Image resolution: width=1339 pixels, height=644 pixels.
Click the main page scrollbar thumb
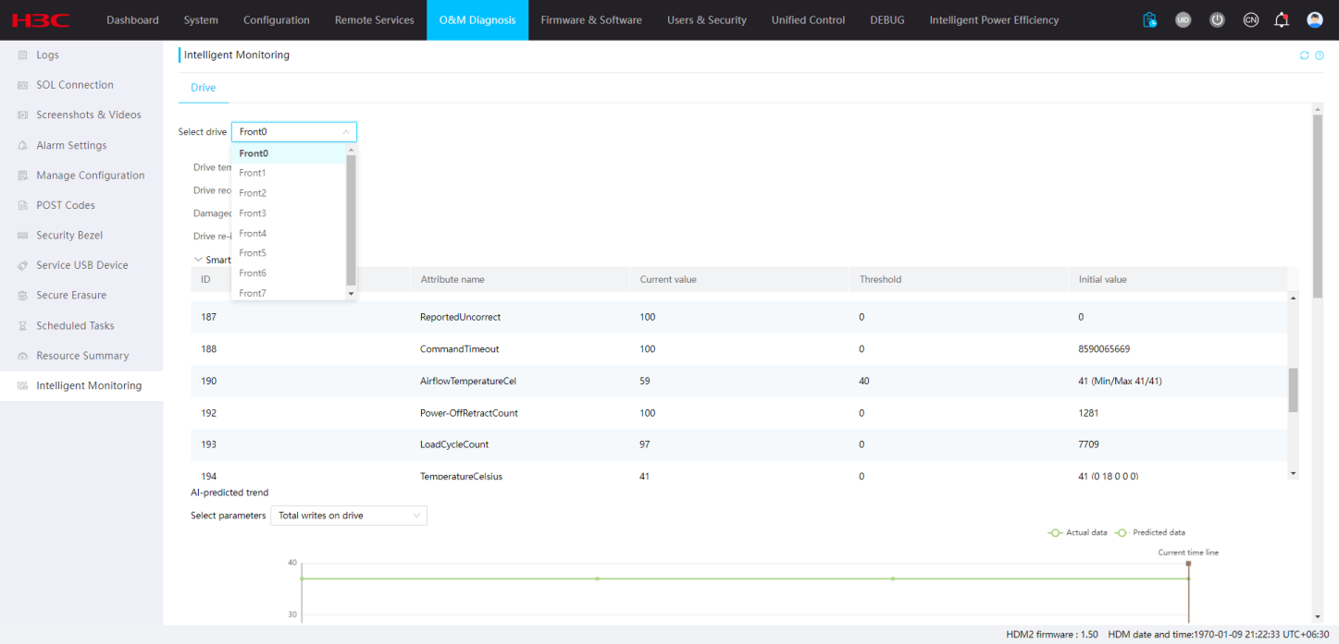1318,206
